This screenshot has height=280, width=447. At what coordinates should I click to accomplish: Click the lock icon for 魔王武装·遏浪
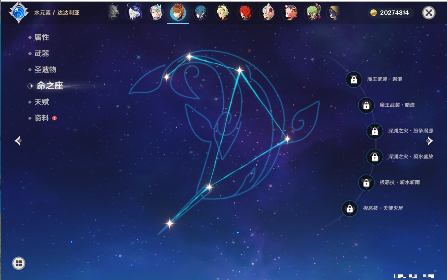[x=354, y=80]
